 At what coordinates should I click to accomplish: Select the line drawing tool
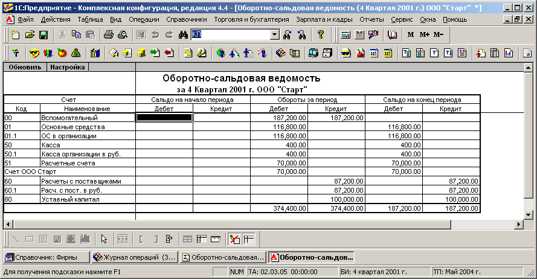16,239
